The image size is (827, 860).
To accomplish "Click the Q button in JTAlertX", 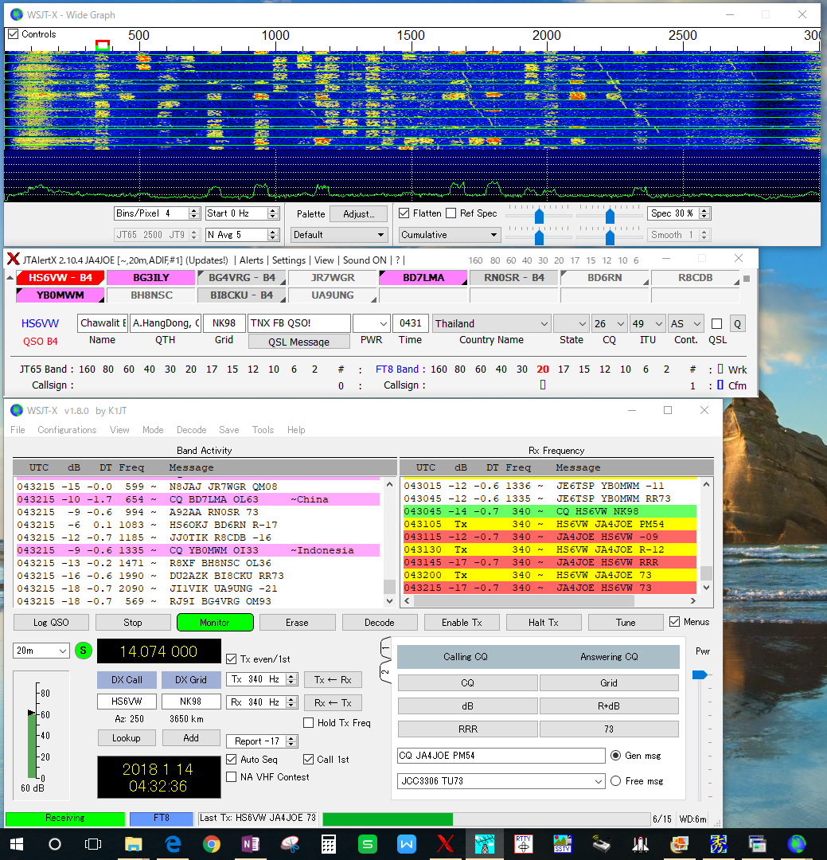I will tap(737, 324).
